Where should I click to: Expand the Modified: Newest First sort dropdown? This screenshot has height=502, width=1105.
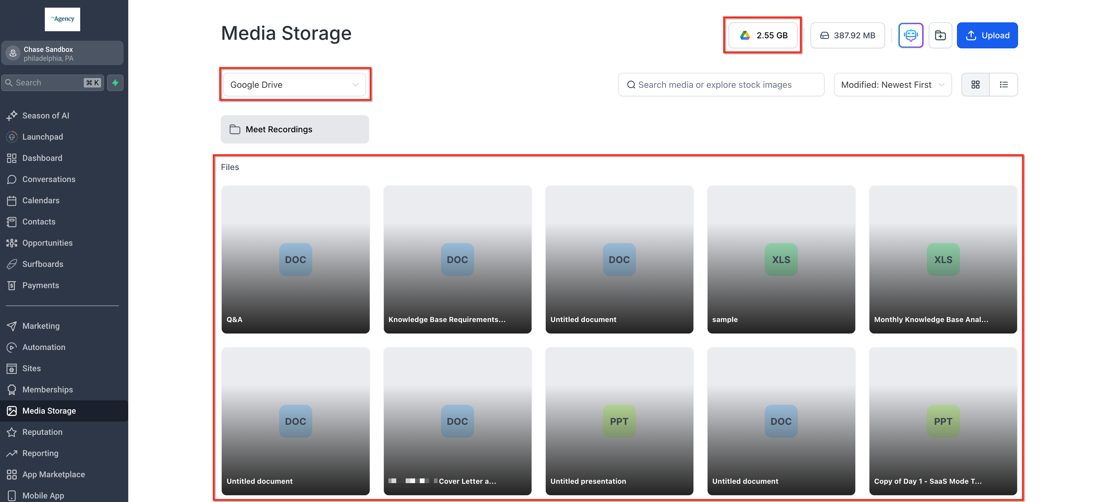[892, 85]
